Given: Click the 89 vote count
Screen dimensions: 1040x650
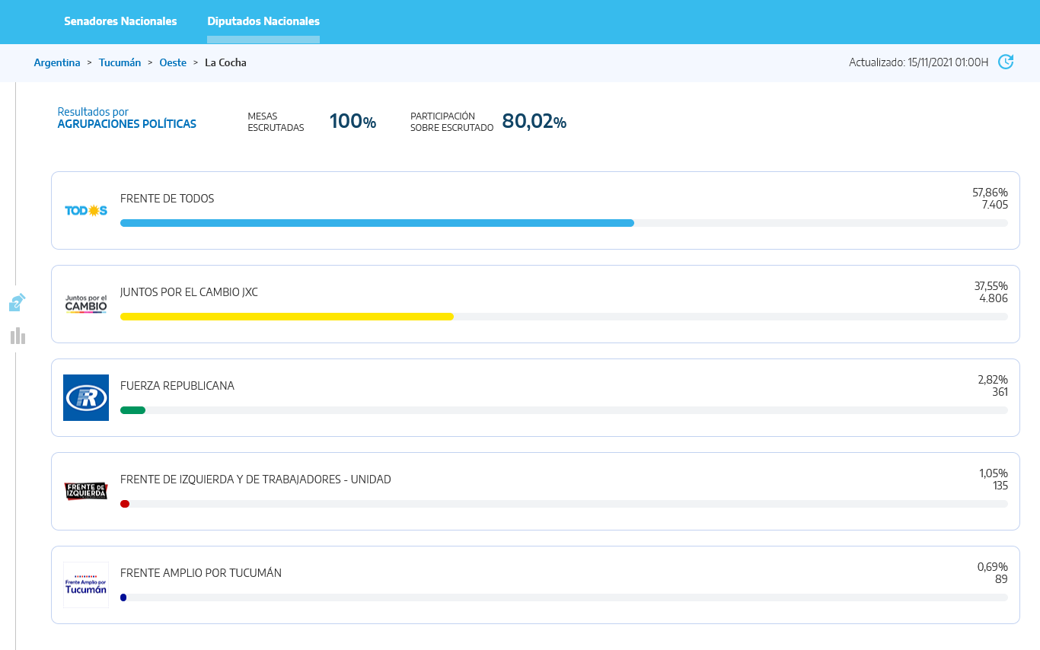Looking at the screenshot, I should click(x=1001, y=579).
